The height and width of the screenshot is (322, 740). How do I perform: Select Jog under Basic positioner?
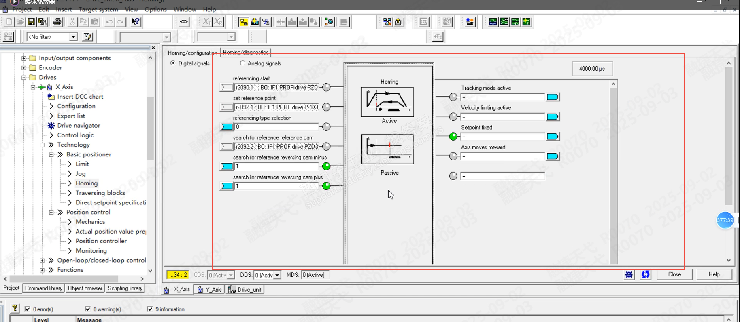(x=81, y=174)
